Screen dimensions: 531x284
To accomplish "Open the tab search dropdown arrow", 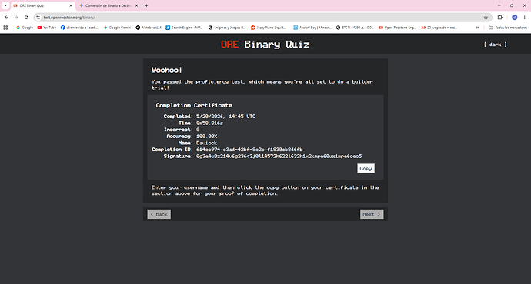I will pos(5,5).
